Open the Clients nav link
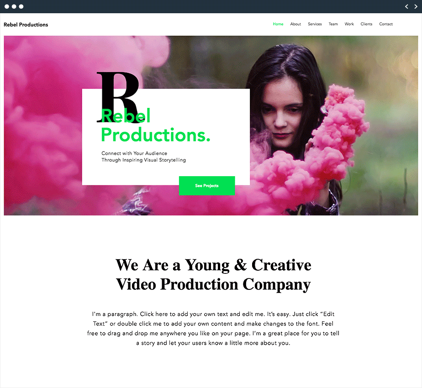This screenshot has width=422, height=388. tap(366, 24)
